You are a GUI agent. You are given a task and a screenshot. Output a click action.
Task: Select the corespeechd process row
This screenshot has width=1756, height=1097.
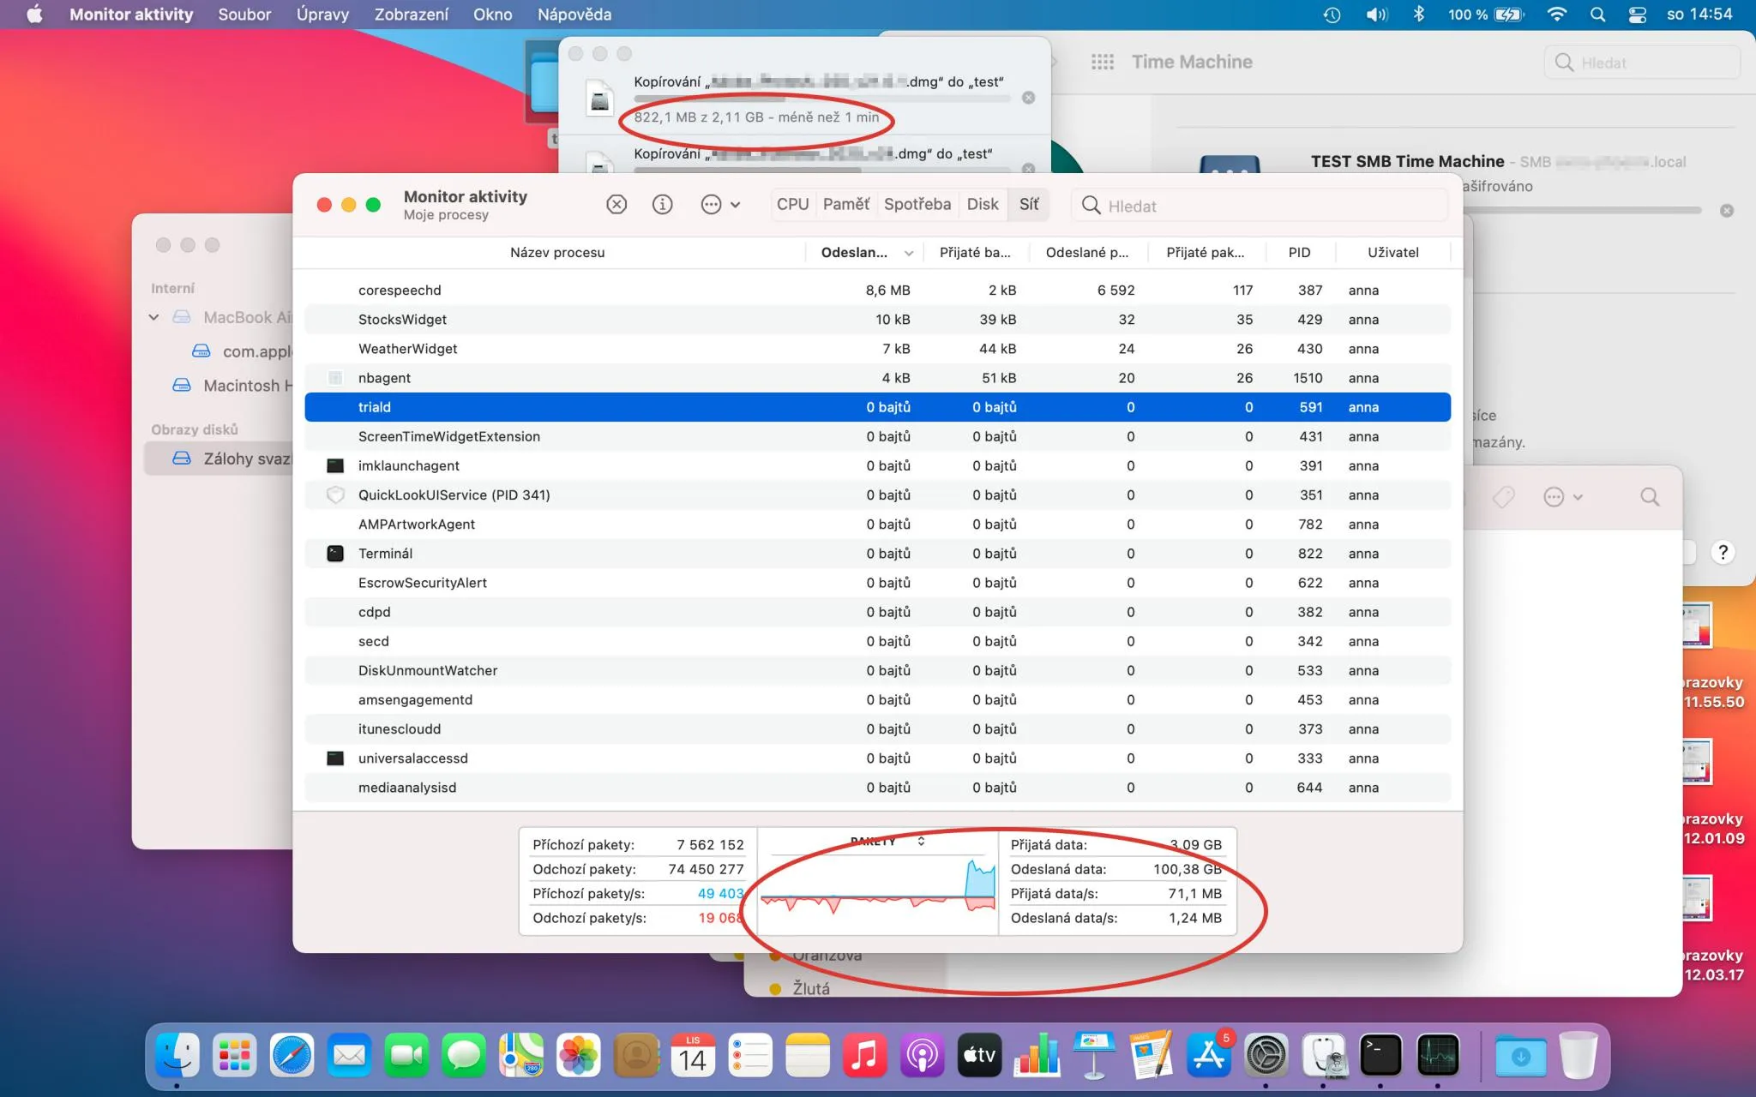877,291
